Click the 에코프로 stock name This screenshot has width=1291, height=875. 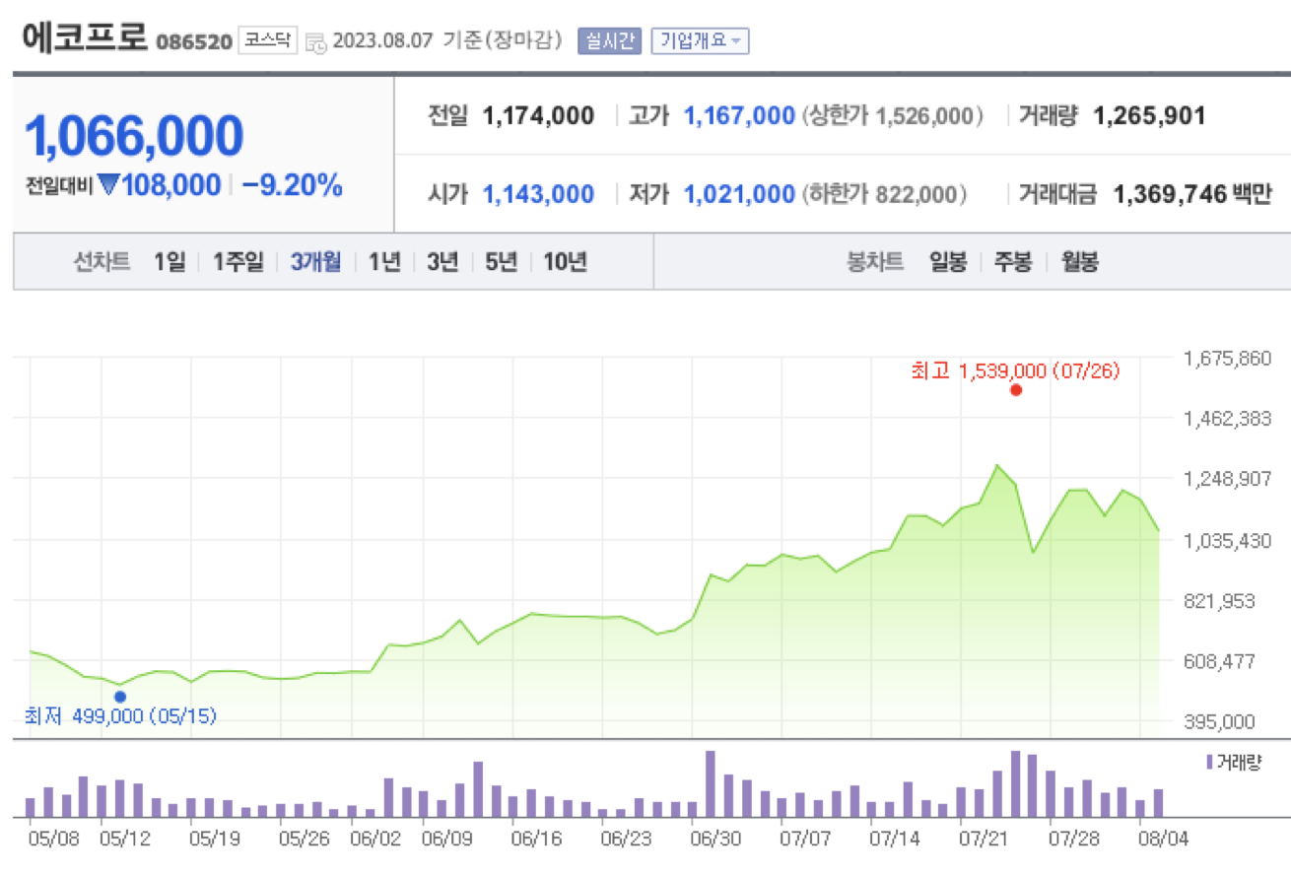(x=83, y=38)
